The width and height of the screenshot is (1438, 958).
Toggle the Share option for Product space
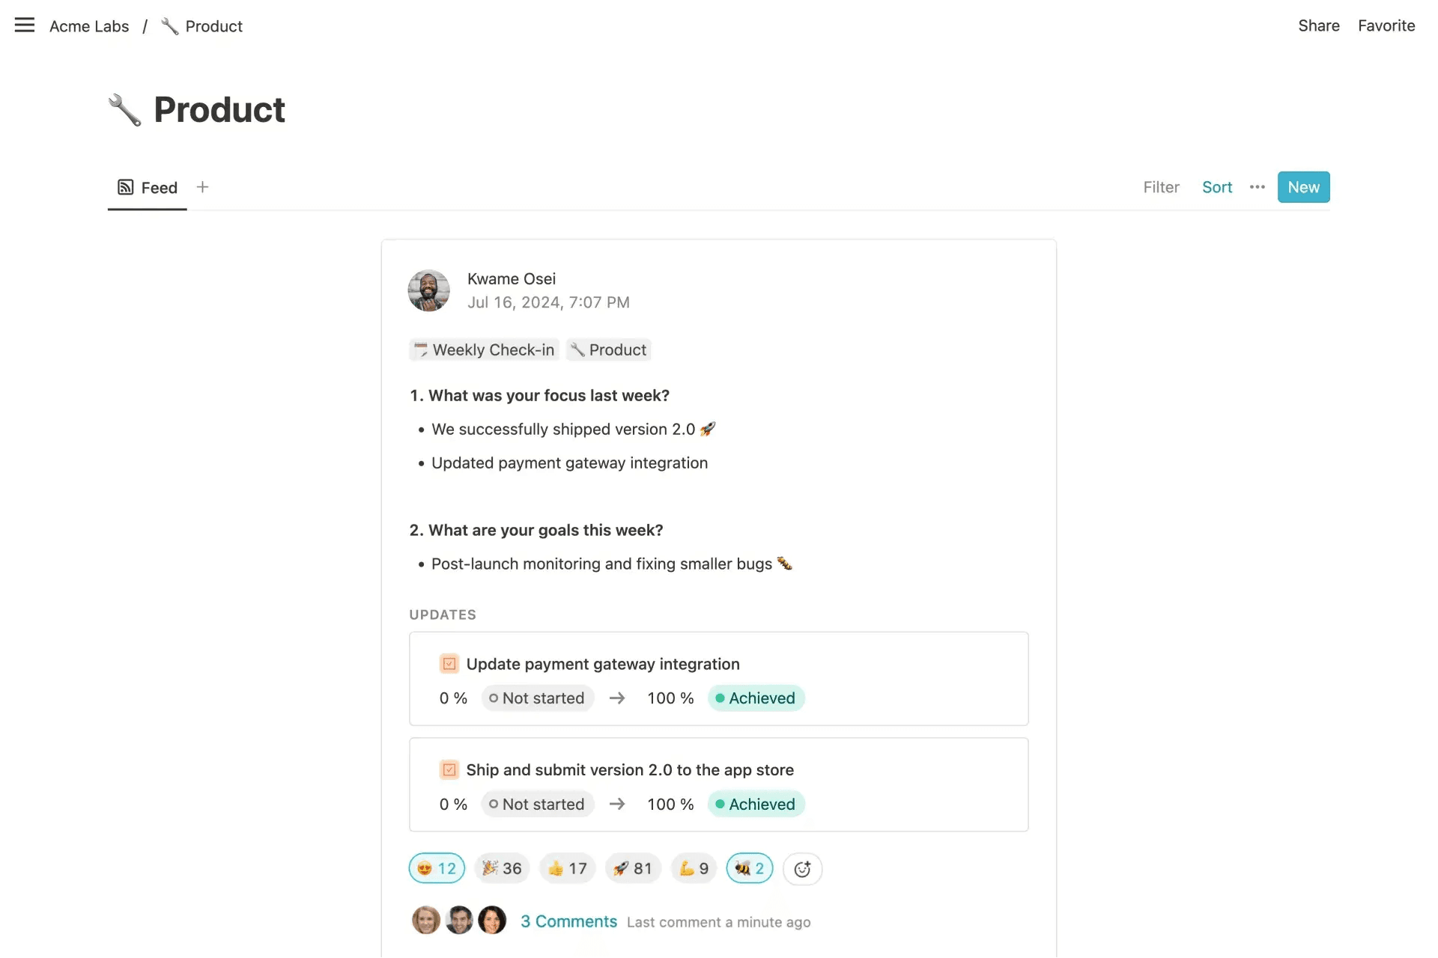pos(1319,25)
